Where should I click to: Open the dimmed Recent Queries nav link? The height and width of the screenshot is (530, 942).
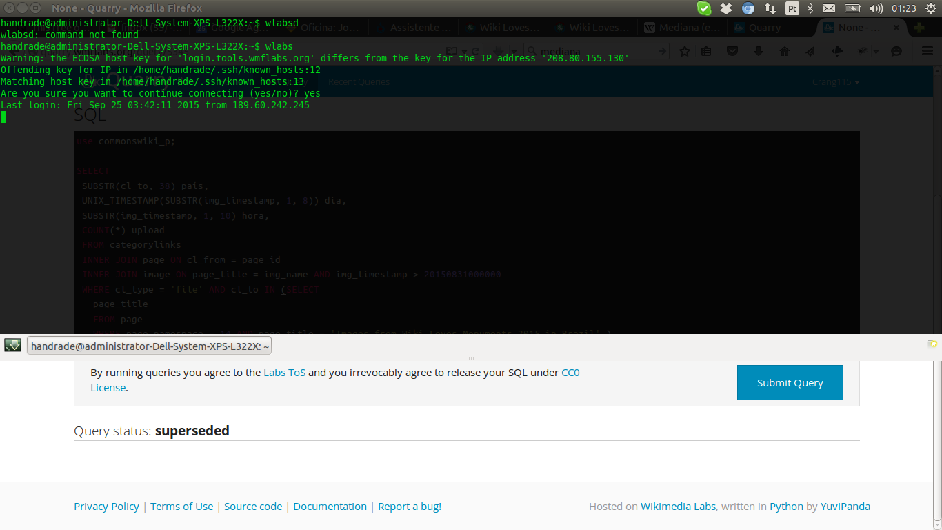(359, 81)
